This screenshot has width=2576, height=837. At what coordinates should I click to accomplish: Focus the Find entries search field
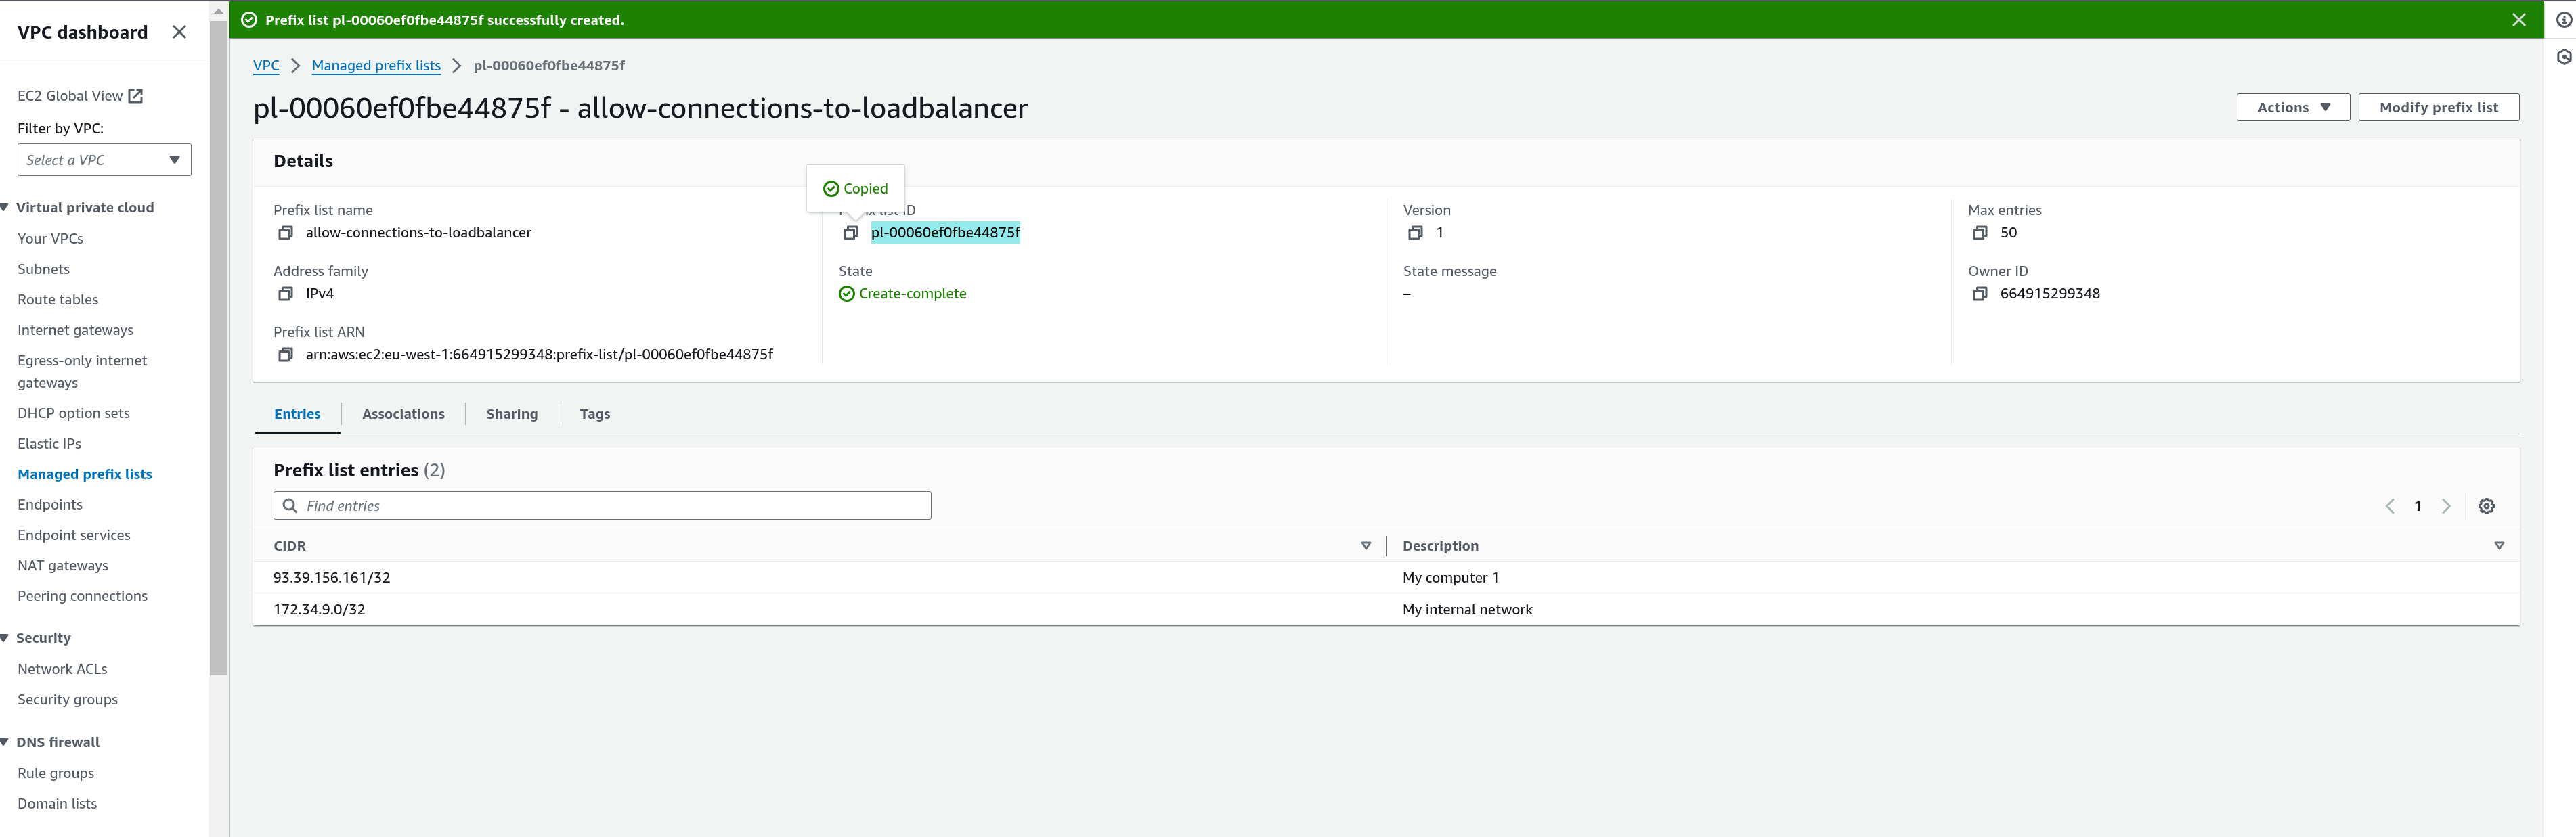(x=615, y=506)
